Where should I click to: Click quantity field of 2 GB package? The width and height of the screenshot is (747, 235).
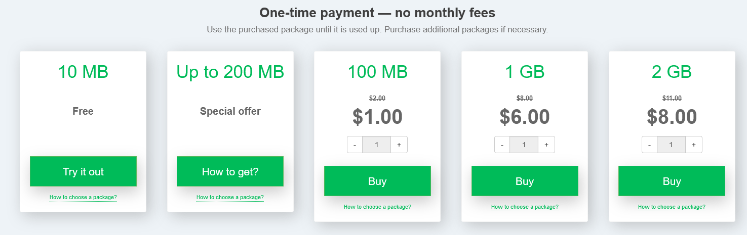(671, 145)
